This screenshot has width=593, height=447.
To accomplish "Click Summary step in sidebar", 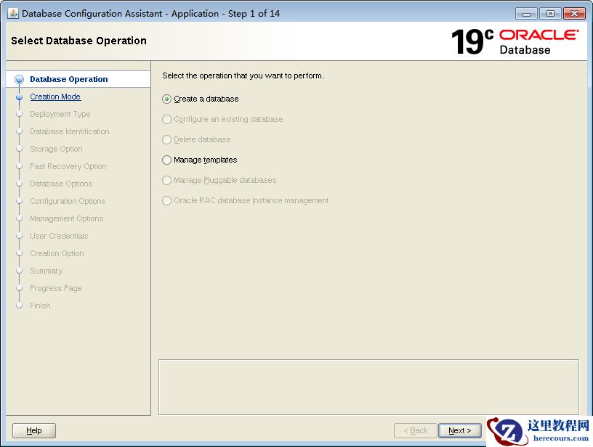I will click(x=46, y=271).
